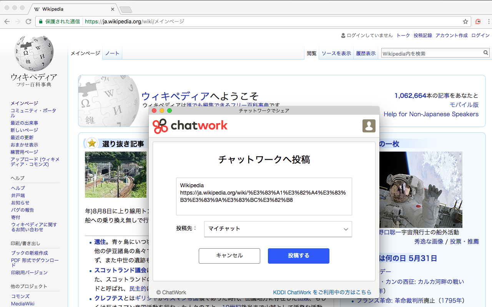This screenshot has width=492, height=307.
Task: Click the green padlock secure icon
Action: point(40,21)
